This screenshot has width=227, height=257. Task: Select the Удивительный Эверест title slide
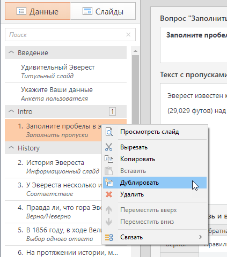pos(65,71)
